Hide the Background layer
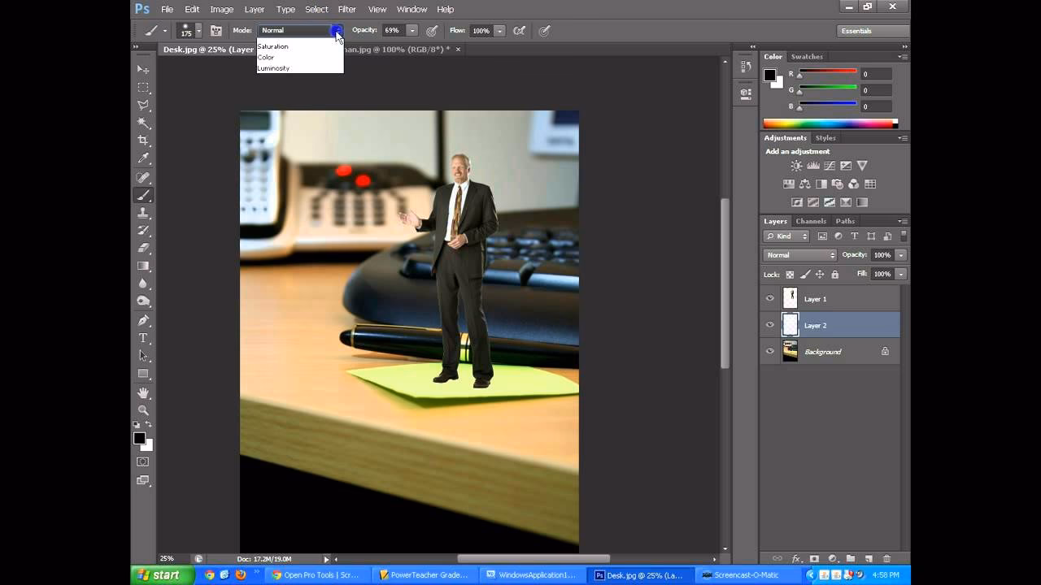 click(x=769, y=351)
